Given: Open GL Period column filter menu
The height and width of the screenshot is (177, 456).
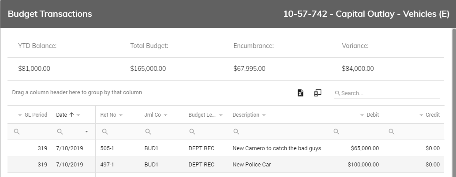Looking at the screenshot, I should pos(20,115).
